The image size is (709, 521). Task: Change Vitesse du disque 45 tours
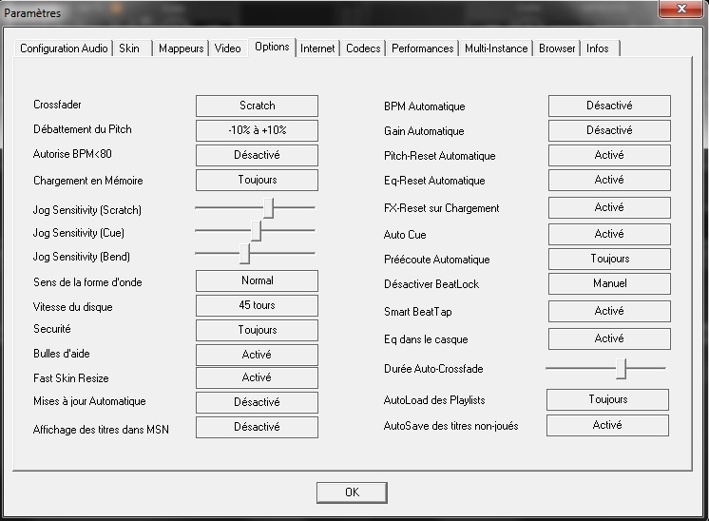[257, 306]
